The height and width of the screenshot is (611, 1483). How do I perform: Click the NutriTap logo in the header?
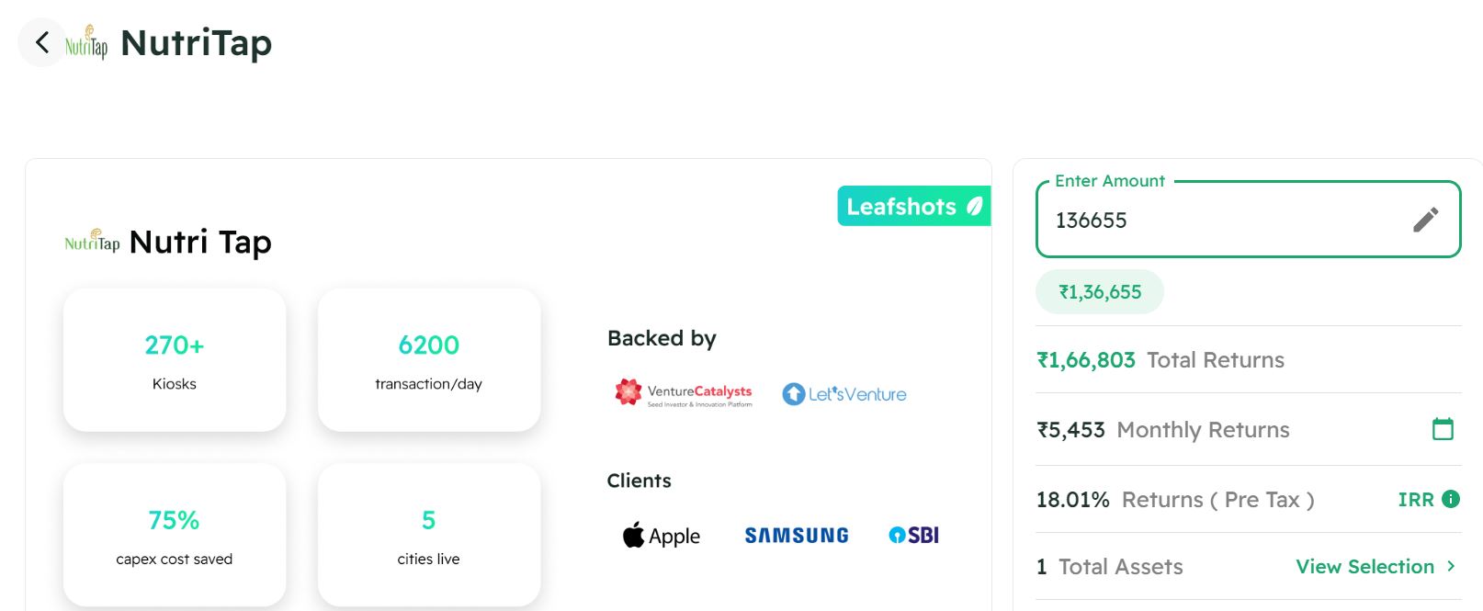click(x=86, y=42)
